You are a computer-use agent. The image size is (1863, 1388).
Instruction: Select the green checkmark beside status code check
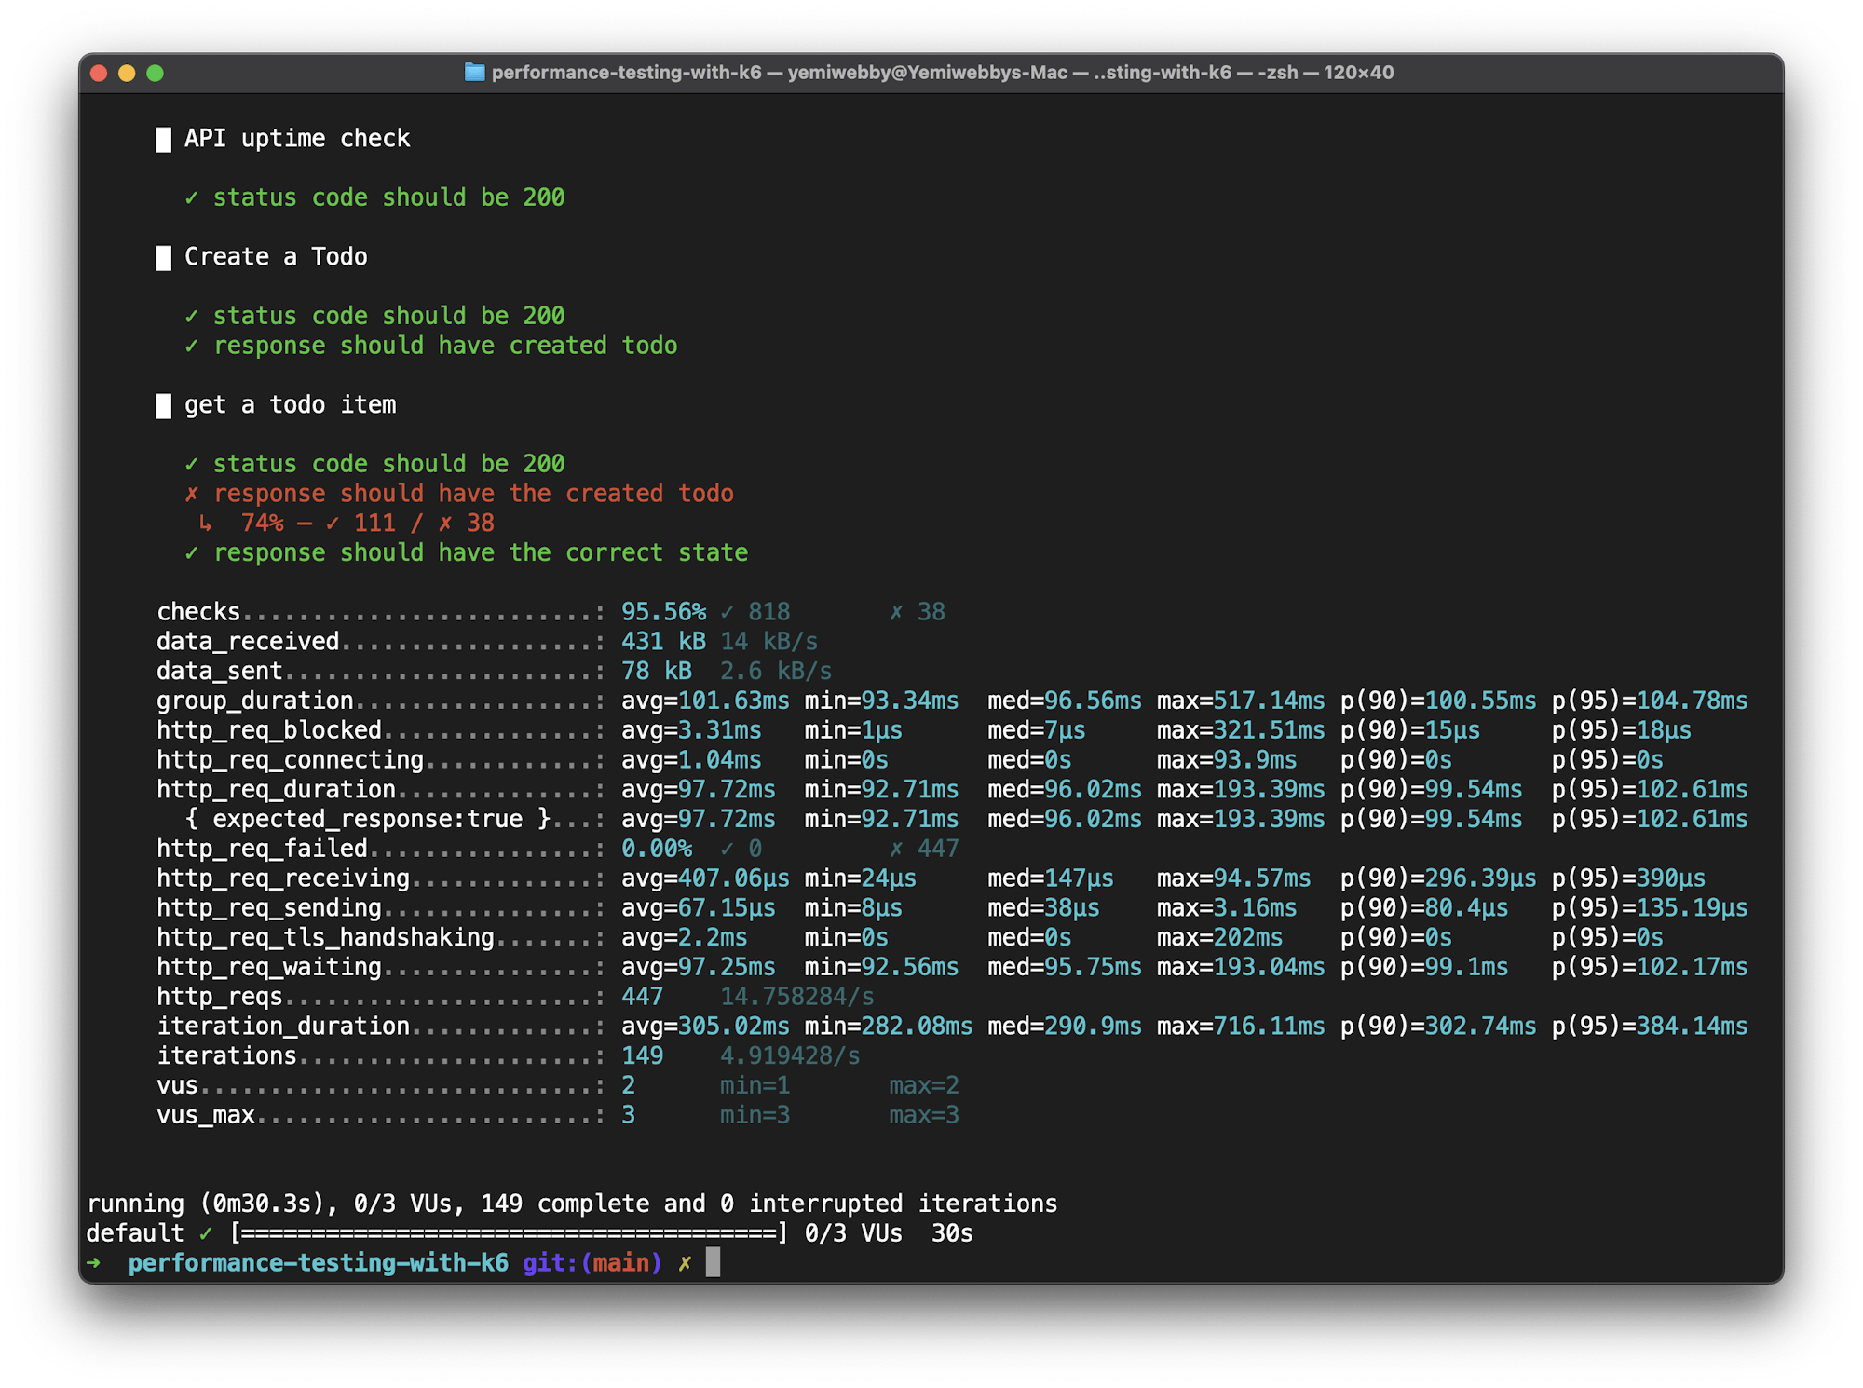(x=192, y=197)
